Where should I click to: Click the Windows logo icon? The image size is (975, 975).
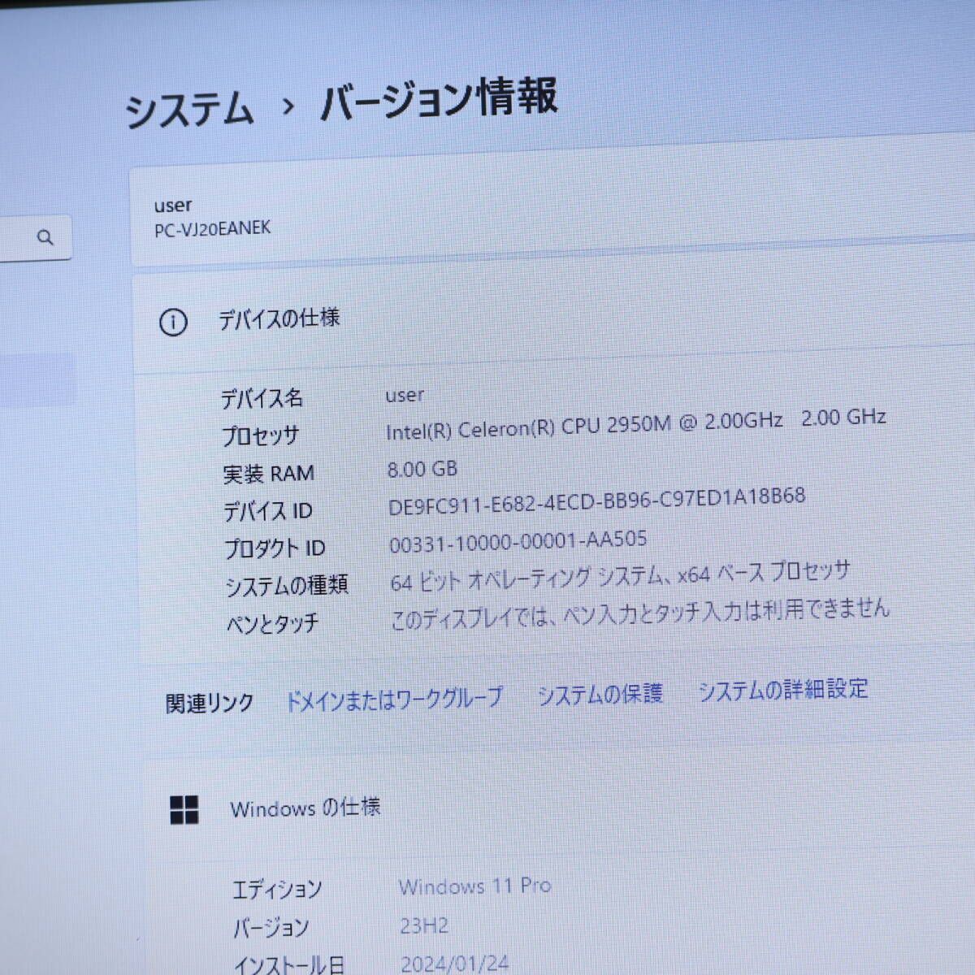[184, 809]
